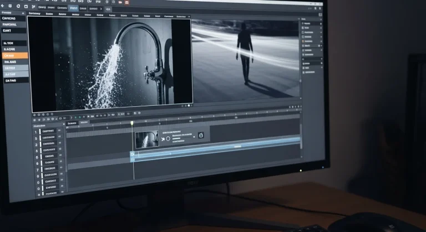Viewport: 426px width, 232px height.
Task: Click the lock icon at the clip popup's edge
Action: coord(201,135)
